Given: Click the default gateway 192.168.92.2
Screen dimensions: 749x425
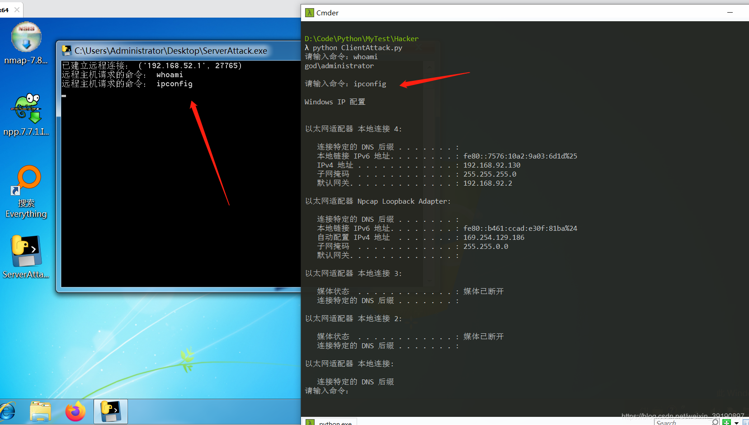Looking at the screenshot, I should point(488,183).
